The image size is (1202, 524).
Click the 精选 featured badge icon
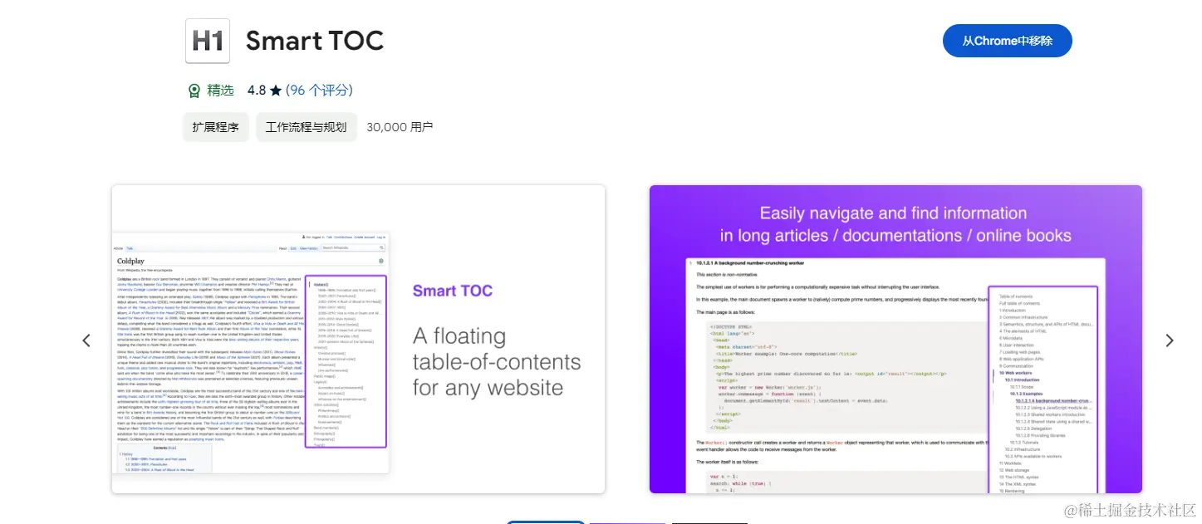pyautogui.click(x=194, y=91)
